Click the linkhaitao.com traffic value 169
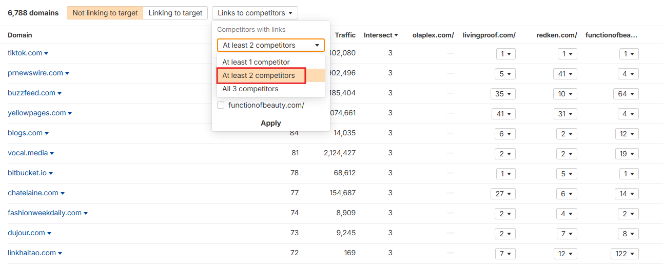This screenshot has width=663, height=266. pos(349,253)
